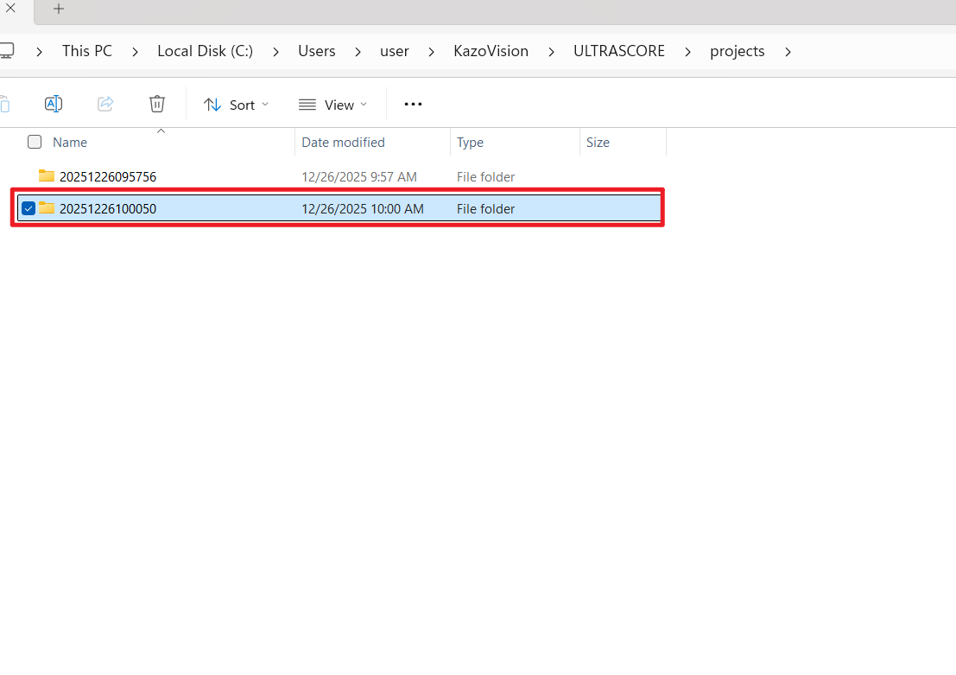Click the Delete trash can icon
Screen dimensions: 956x675
(157, 104)
